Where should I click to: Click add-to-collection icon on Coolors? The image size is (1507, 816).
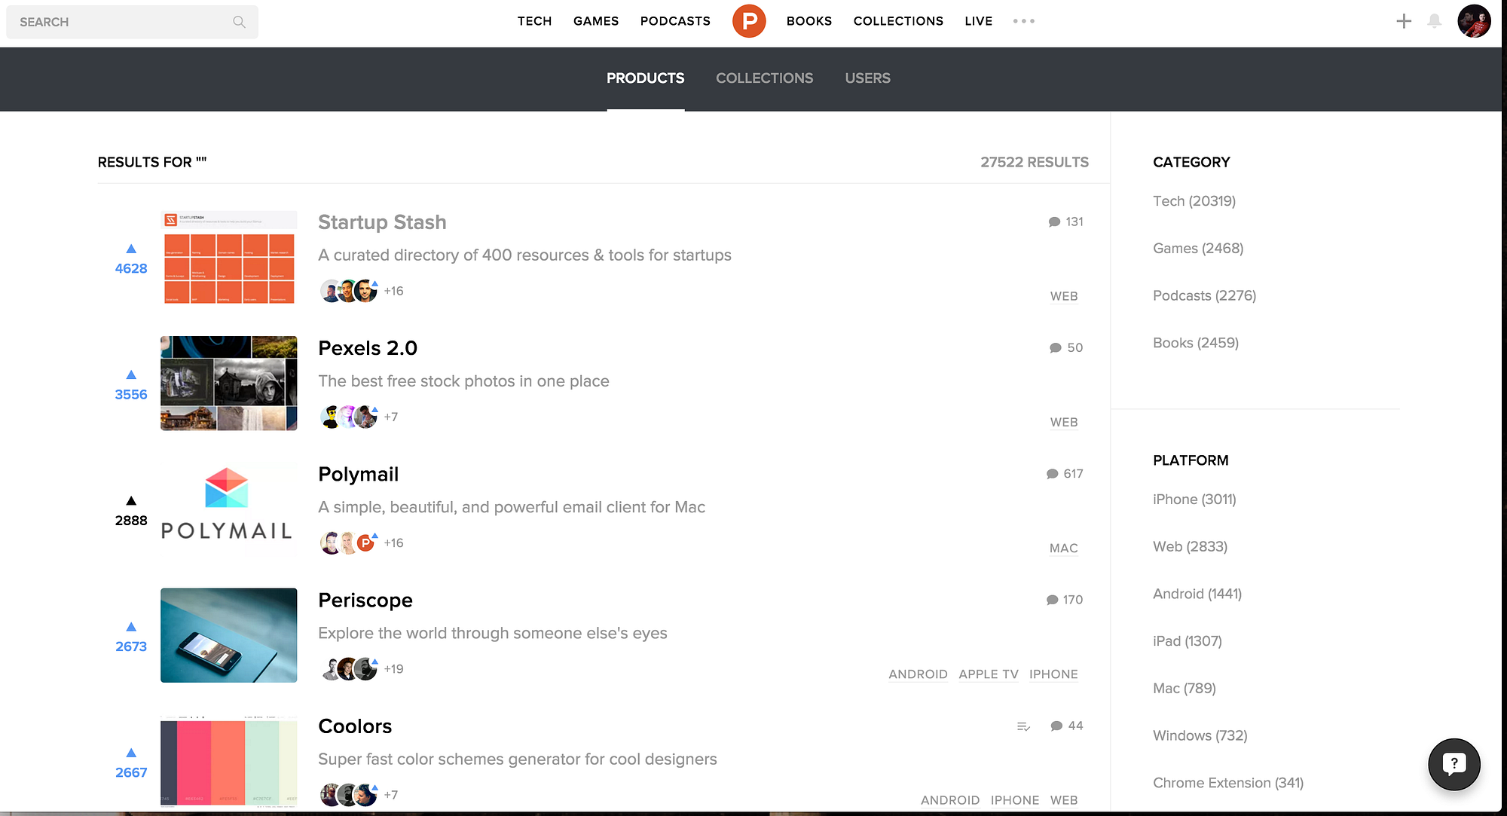click(1022, 726)
